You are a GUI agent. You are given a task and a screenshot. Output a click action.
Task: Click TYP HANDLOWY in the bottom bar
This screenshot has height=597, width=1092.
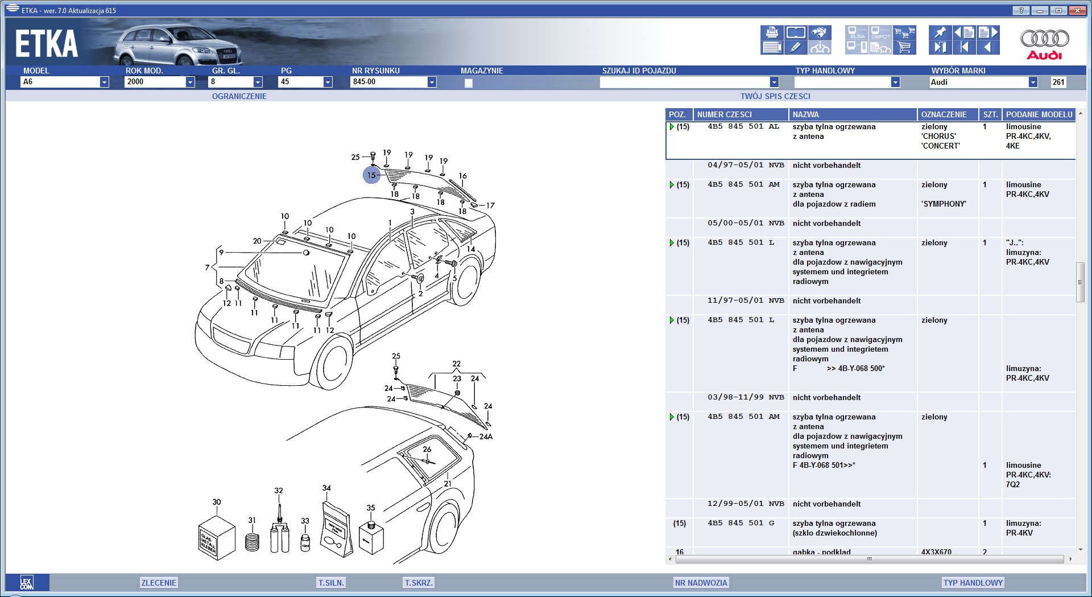[973, 583]
